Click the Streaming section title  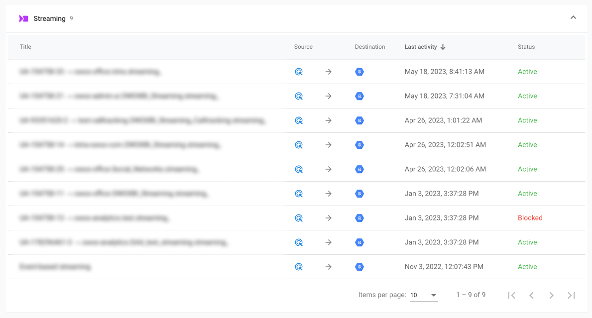coord(49,18)
